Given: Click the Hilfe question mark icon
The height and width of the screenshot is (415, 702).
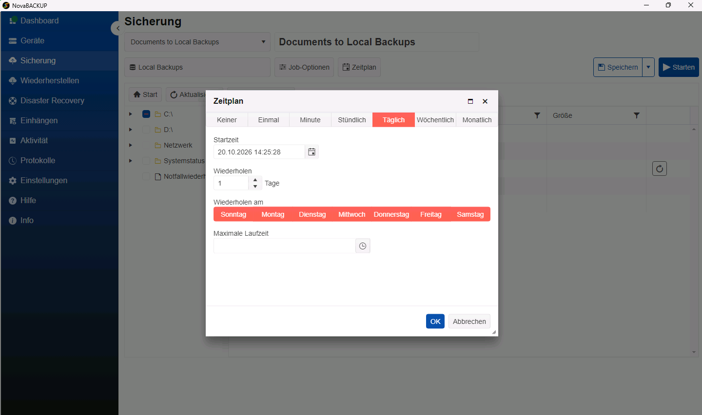Looking at the screenshot, I should tap(13, 201).
